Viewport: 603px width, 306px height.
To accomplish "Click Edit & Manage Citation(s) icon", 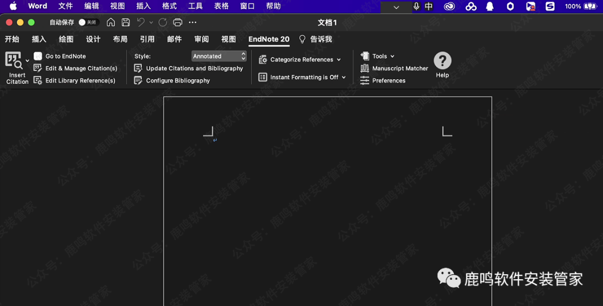I will 38,68.
